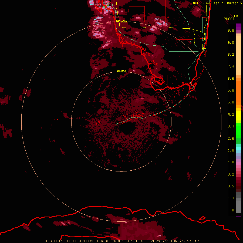Click the cyan segment of the color bar

(x=238, y=148)
